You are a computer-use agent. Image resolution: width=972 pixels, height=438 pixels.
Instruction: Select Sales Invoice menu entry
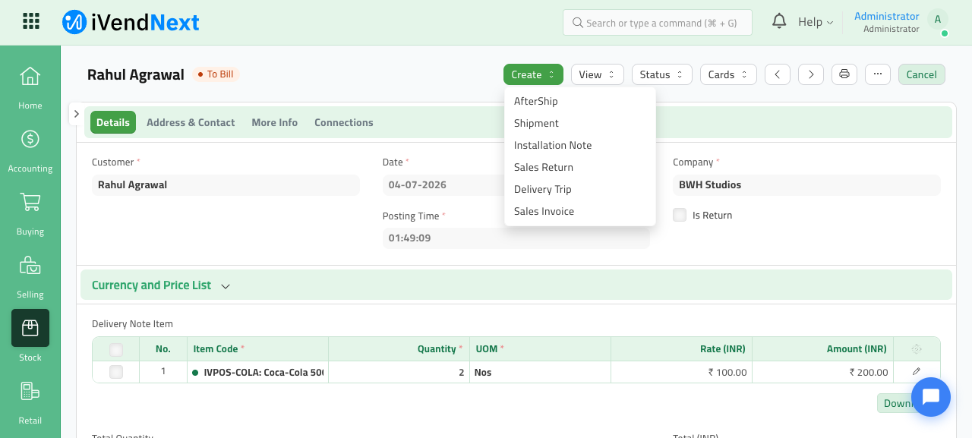580,211
